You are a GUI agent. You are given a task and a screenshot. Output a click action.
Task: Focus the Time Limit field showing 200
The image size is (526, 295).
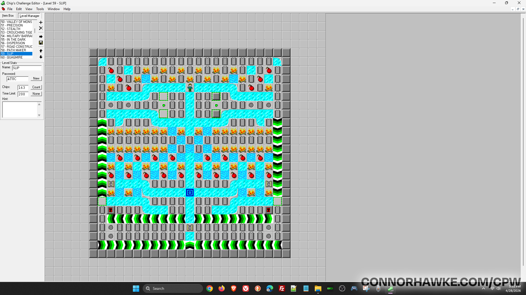[23, 94]
